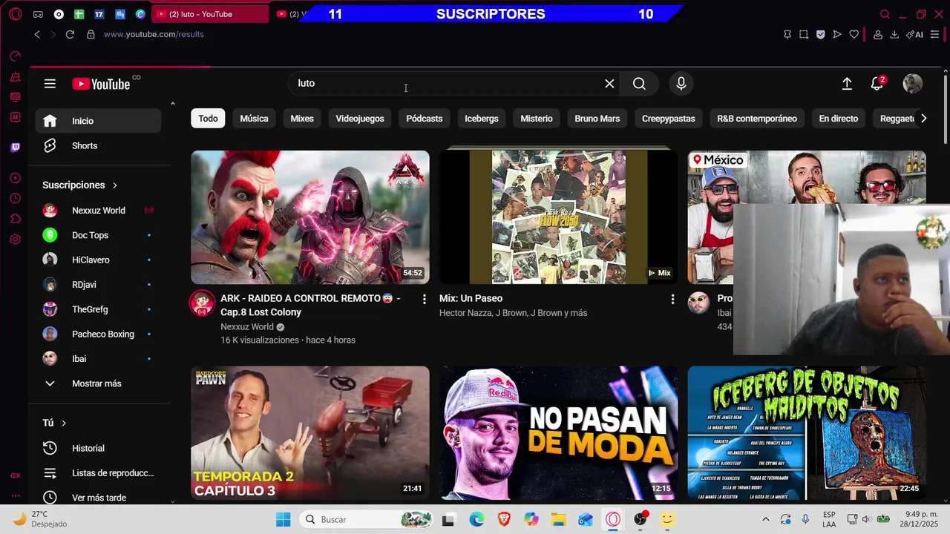Clear the search box with the X

(609, 84)
